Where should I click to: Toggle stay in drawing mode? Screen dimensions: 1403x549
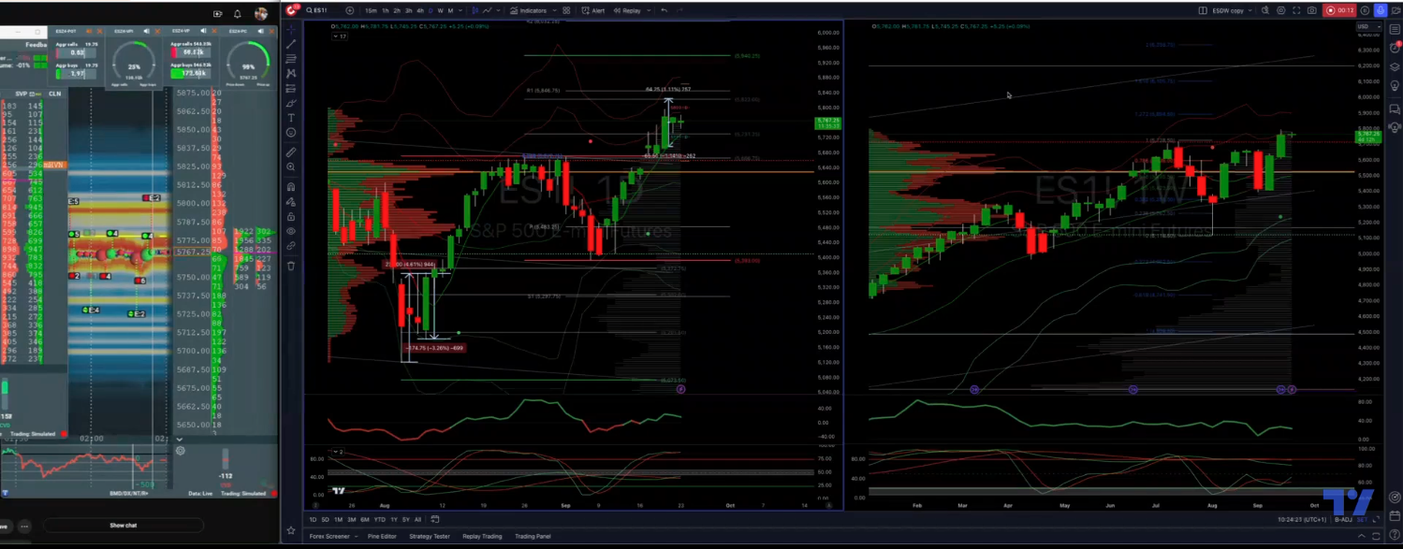click(x=291, y=201)
